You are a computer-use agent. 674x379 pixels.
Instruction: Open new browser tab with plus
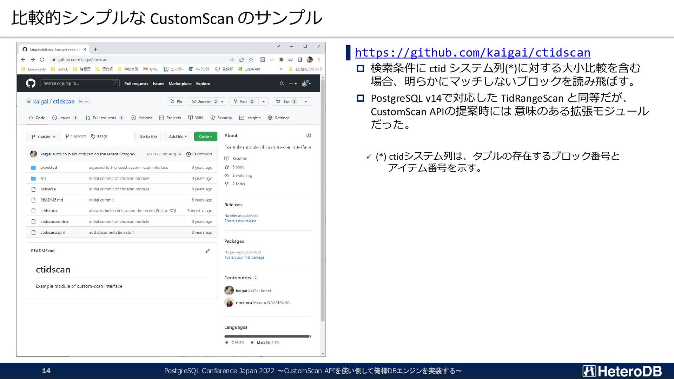coord(95,49)
